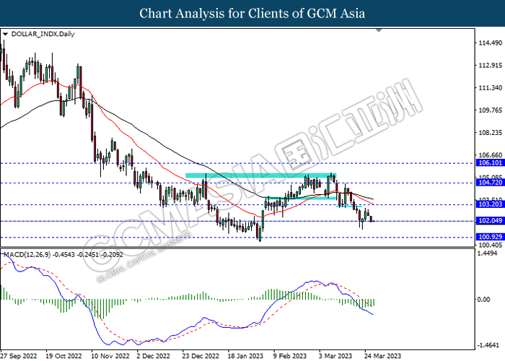The width and height of the screenshot is (505, 361).
Task: Click the 112.915 price axis value
Action: click(490, 66)
